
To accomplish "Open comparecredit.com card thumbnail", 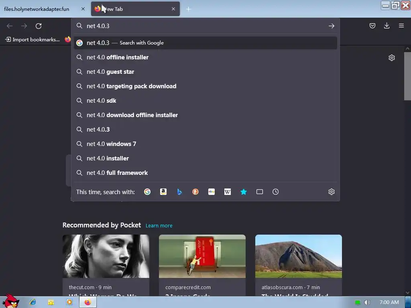I will [x=202, y=256].
